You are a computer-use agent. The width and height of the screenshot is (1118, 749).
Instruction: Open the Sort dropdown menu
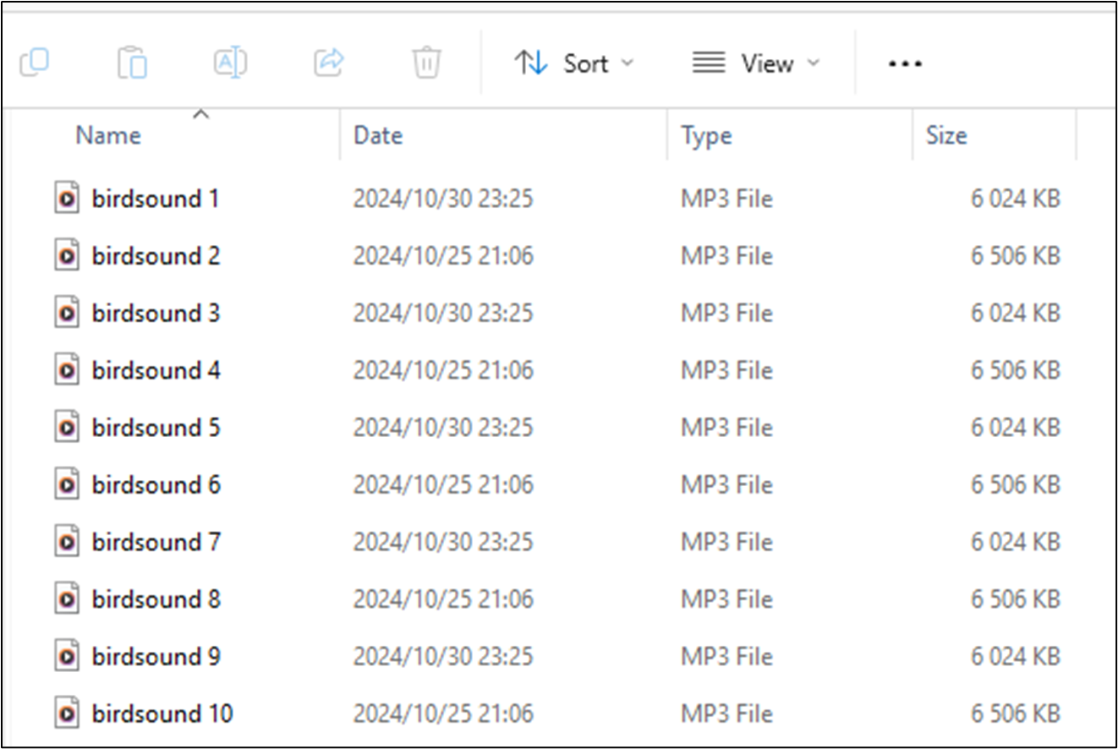(573, 63)
